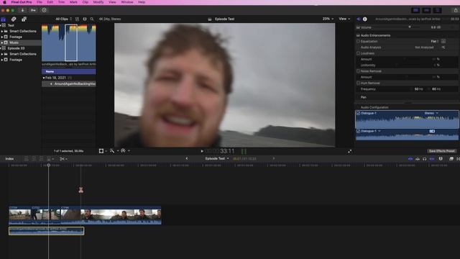Viewport: 460px width, 259px height.
Task: Open the Trim menu
Action: pos(61,2)
